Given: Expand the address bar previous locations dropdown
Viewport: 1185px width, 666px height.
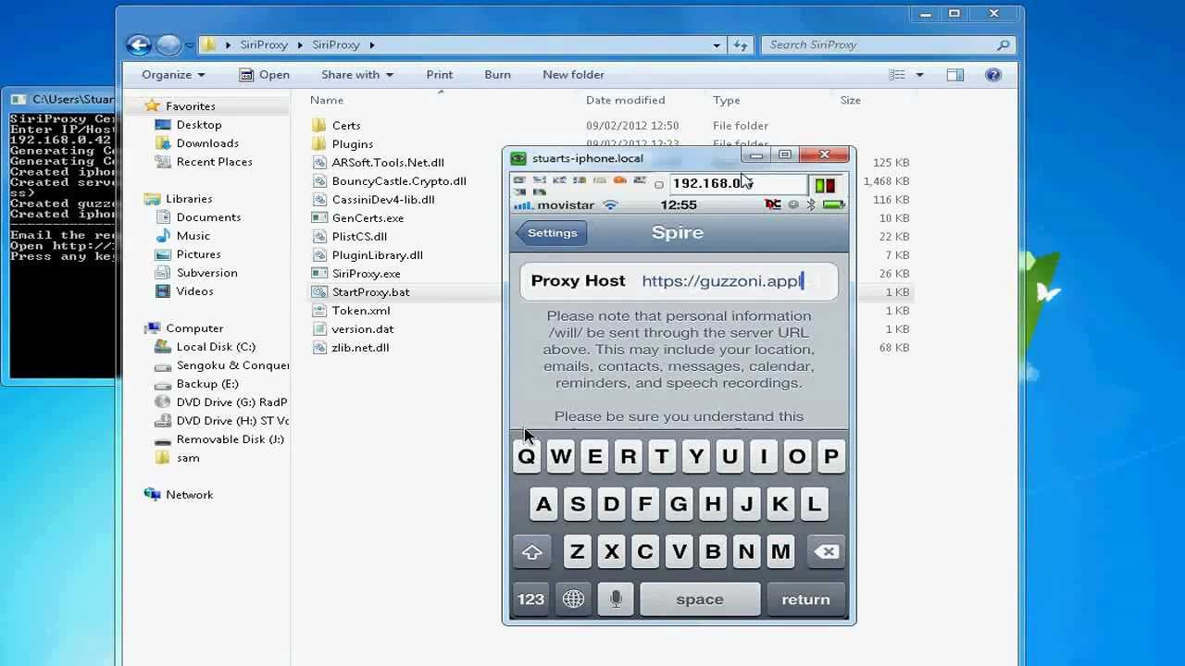Looking at the screenshot, I should pos(717,44).
